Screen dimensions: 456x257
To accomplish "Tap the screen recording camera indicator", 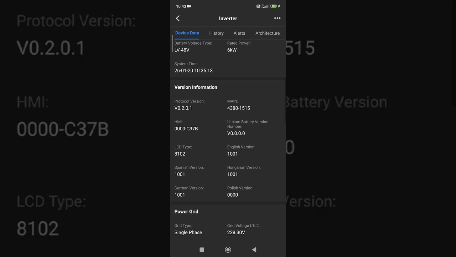I will click(x=189, y=6).
